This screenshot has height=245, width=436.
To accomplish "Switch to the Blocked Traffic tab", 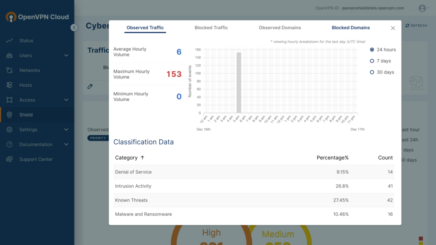I will 211,28.
